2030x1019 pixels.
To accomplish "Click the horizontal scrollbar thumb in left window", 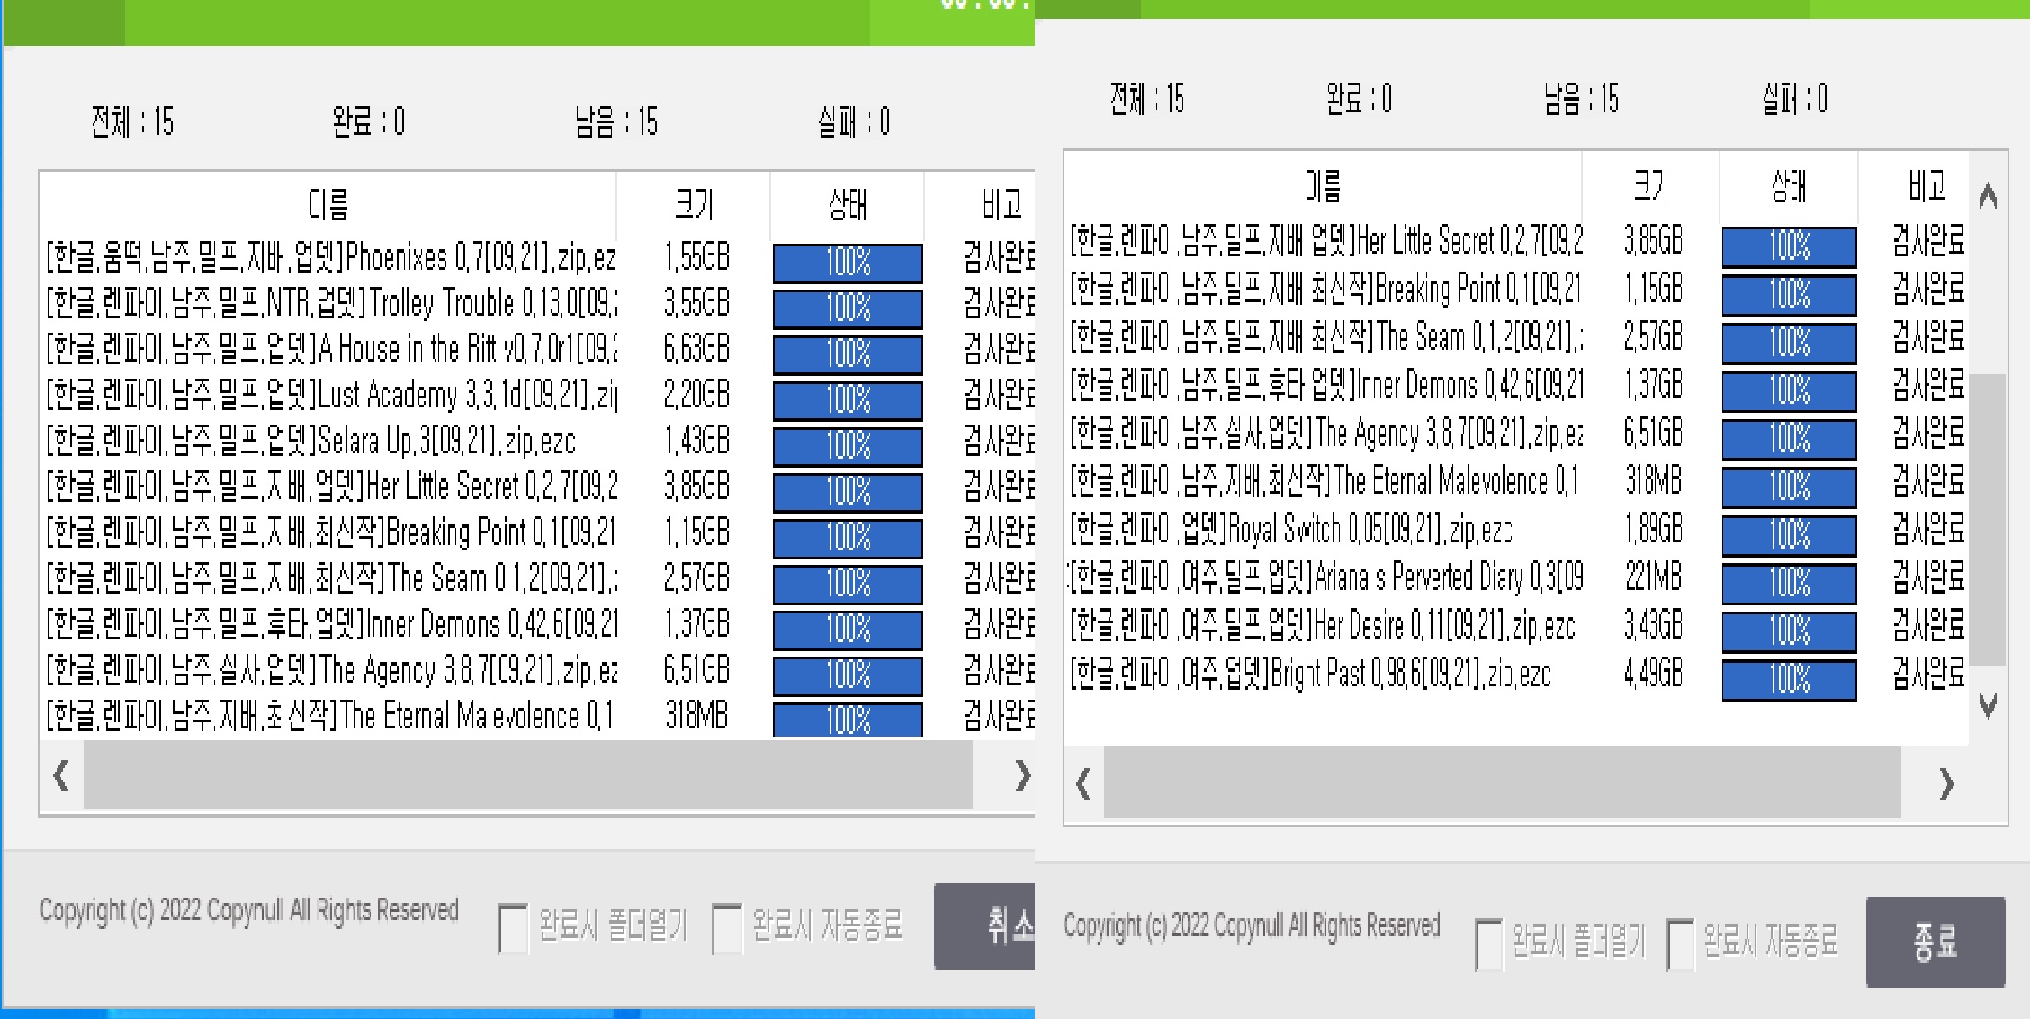I will (x=528, y=775).
